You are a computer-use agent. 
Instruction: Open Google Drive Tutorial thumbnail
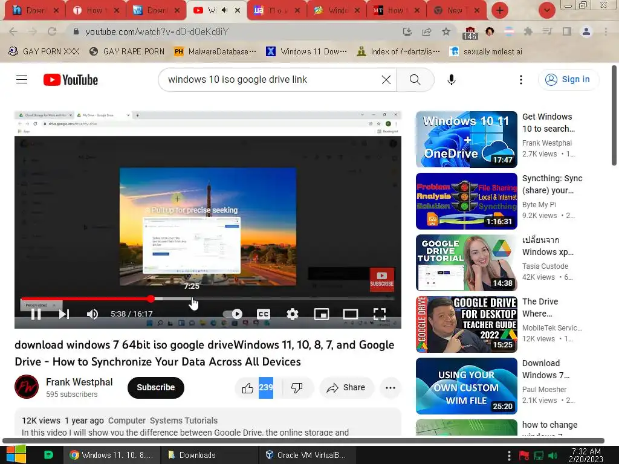467,262
